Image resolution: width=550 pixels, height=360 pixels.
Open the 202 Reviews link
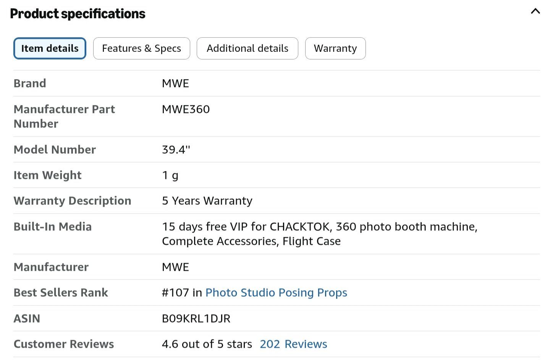(293, 344)
